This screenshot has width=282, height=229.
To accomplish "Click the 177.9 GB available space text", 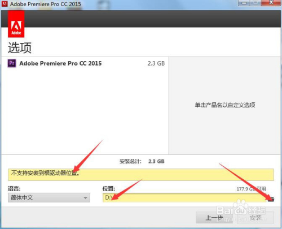I will click(251, 189).
